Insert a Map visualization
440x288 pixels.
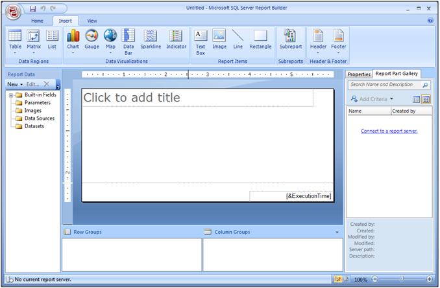click(110, 41)
